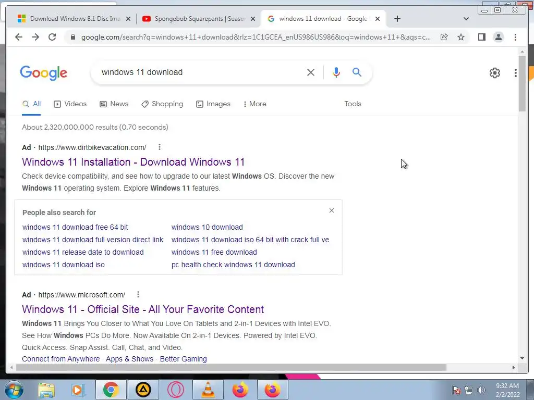Open options dots for microsoft.com ad

(x=138, y=295)
